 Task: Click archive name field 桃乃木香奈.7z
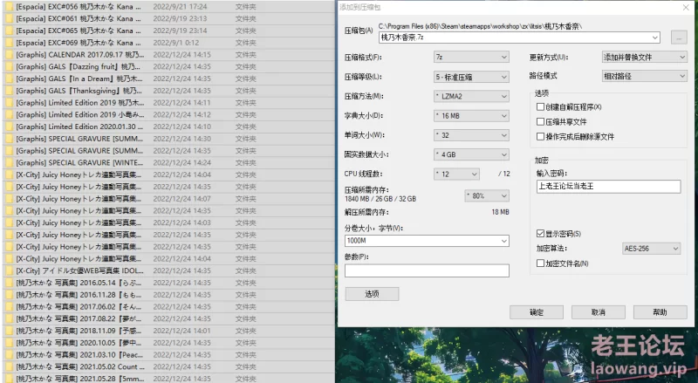tap(519, 38)
